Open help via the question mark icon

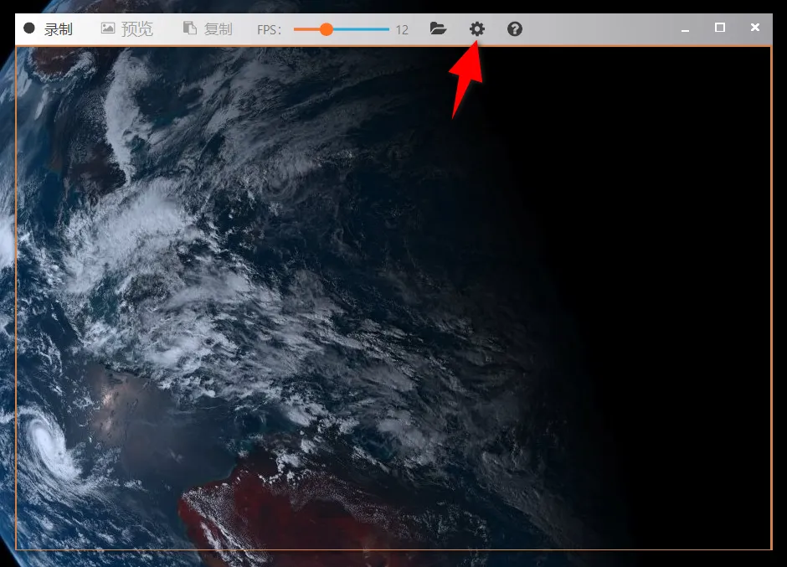[514, 28]
